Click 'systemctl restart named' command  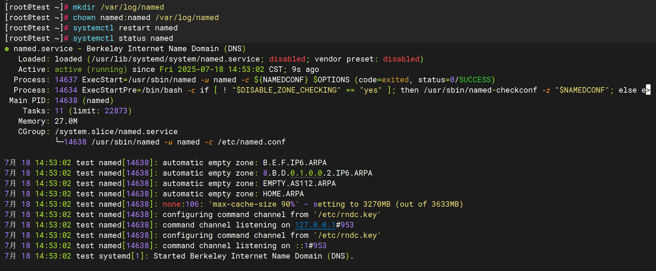point(125,28)
